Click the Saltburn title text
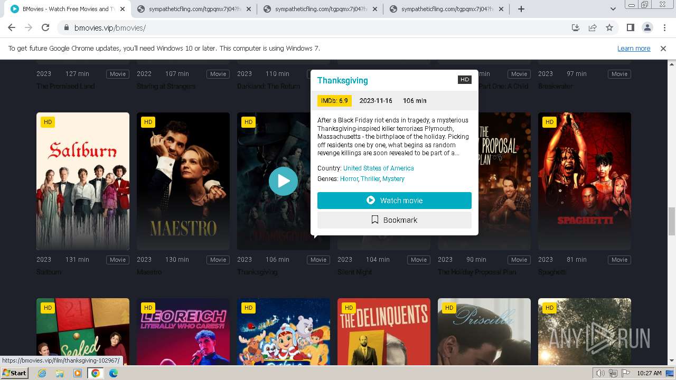This screenshot has height=380, width=676. coord(49,272)
